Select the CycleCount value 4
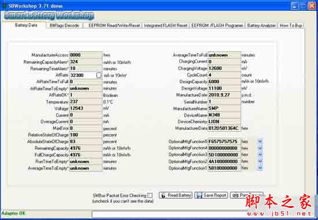Viewport: 318px width, 220px height. click(x=210, y=75)
